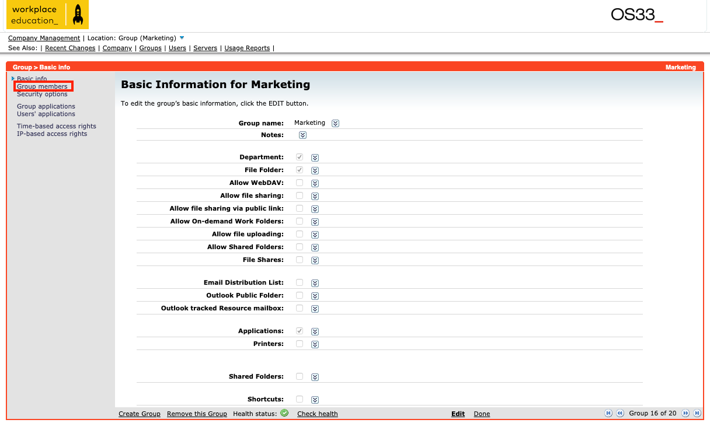Open the Groups link in See Also
The image size is (710, 423).
tap(151, 48)
